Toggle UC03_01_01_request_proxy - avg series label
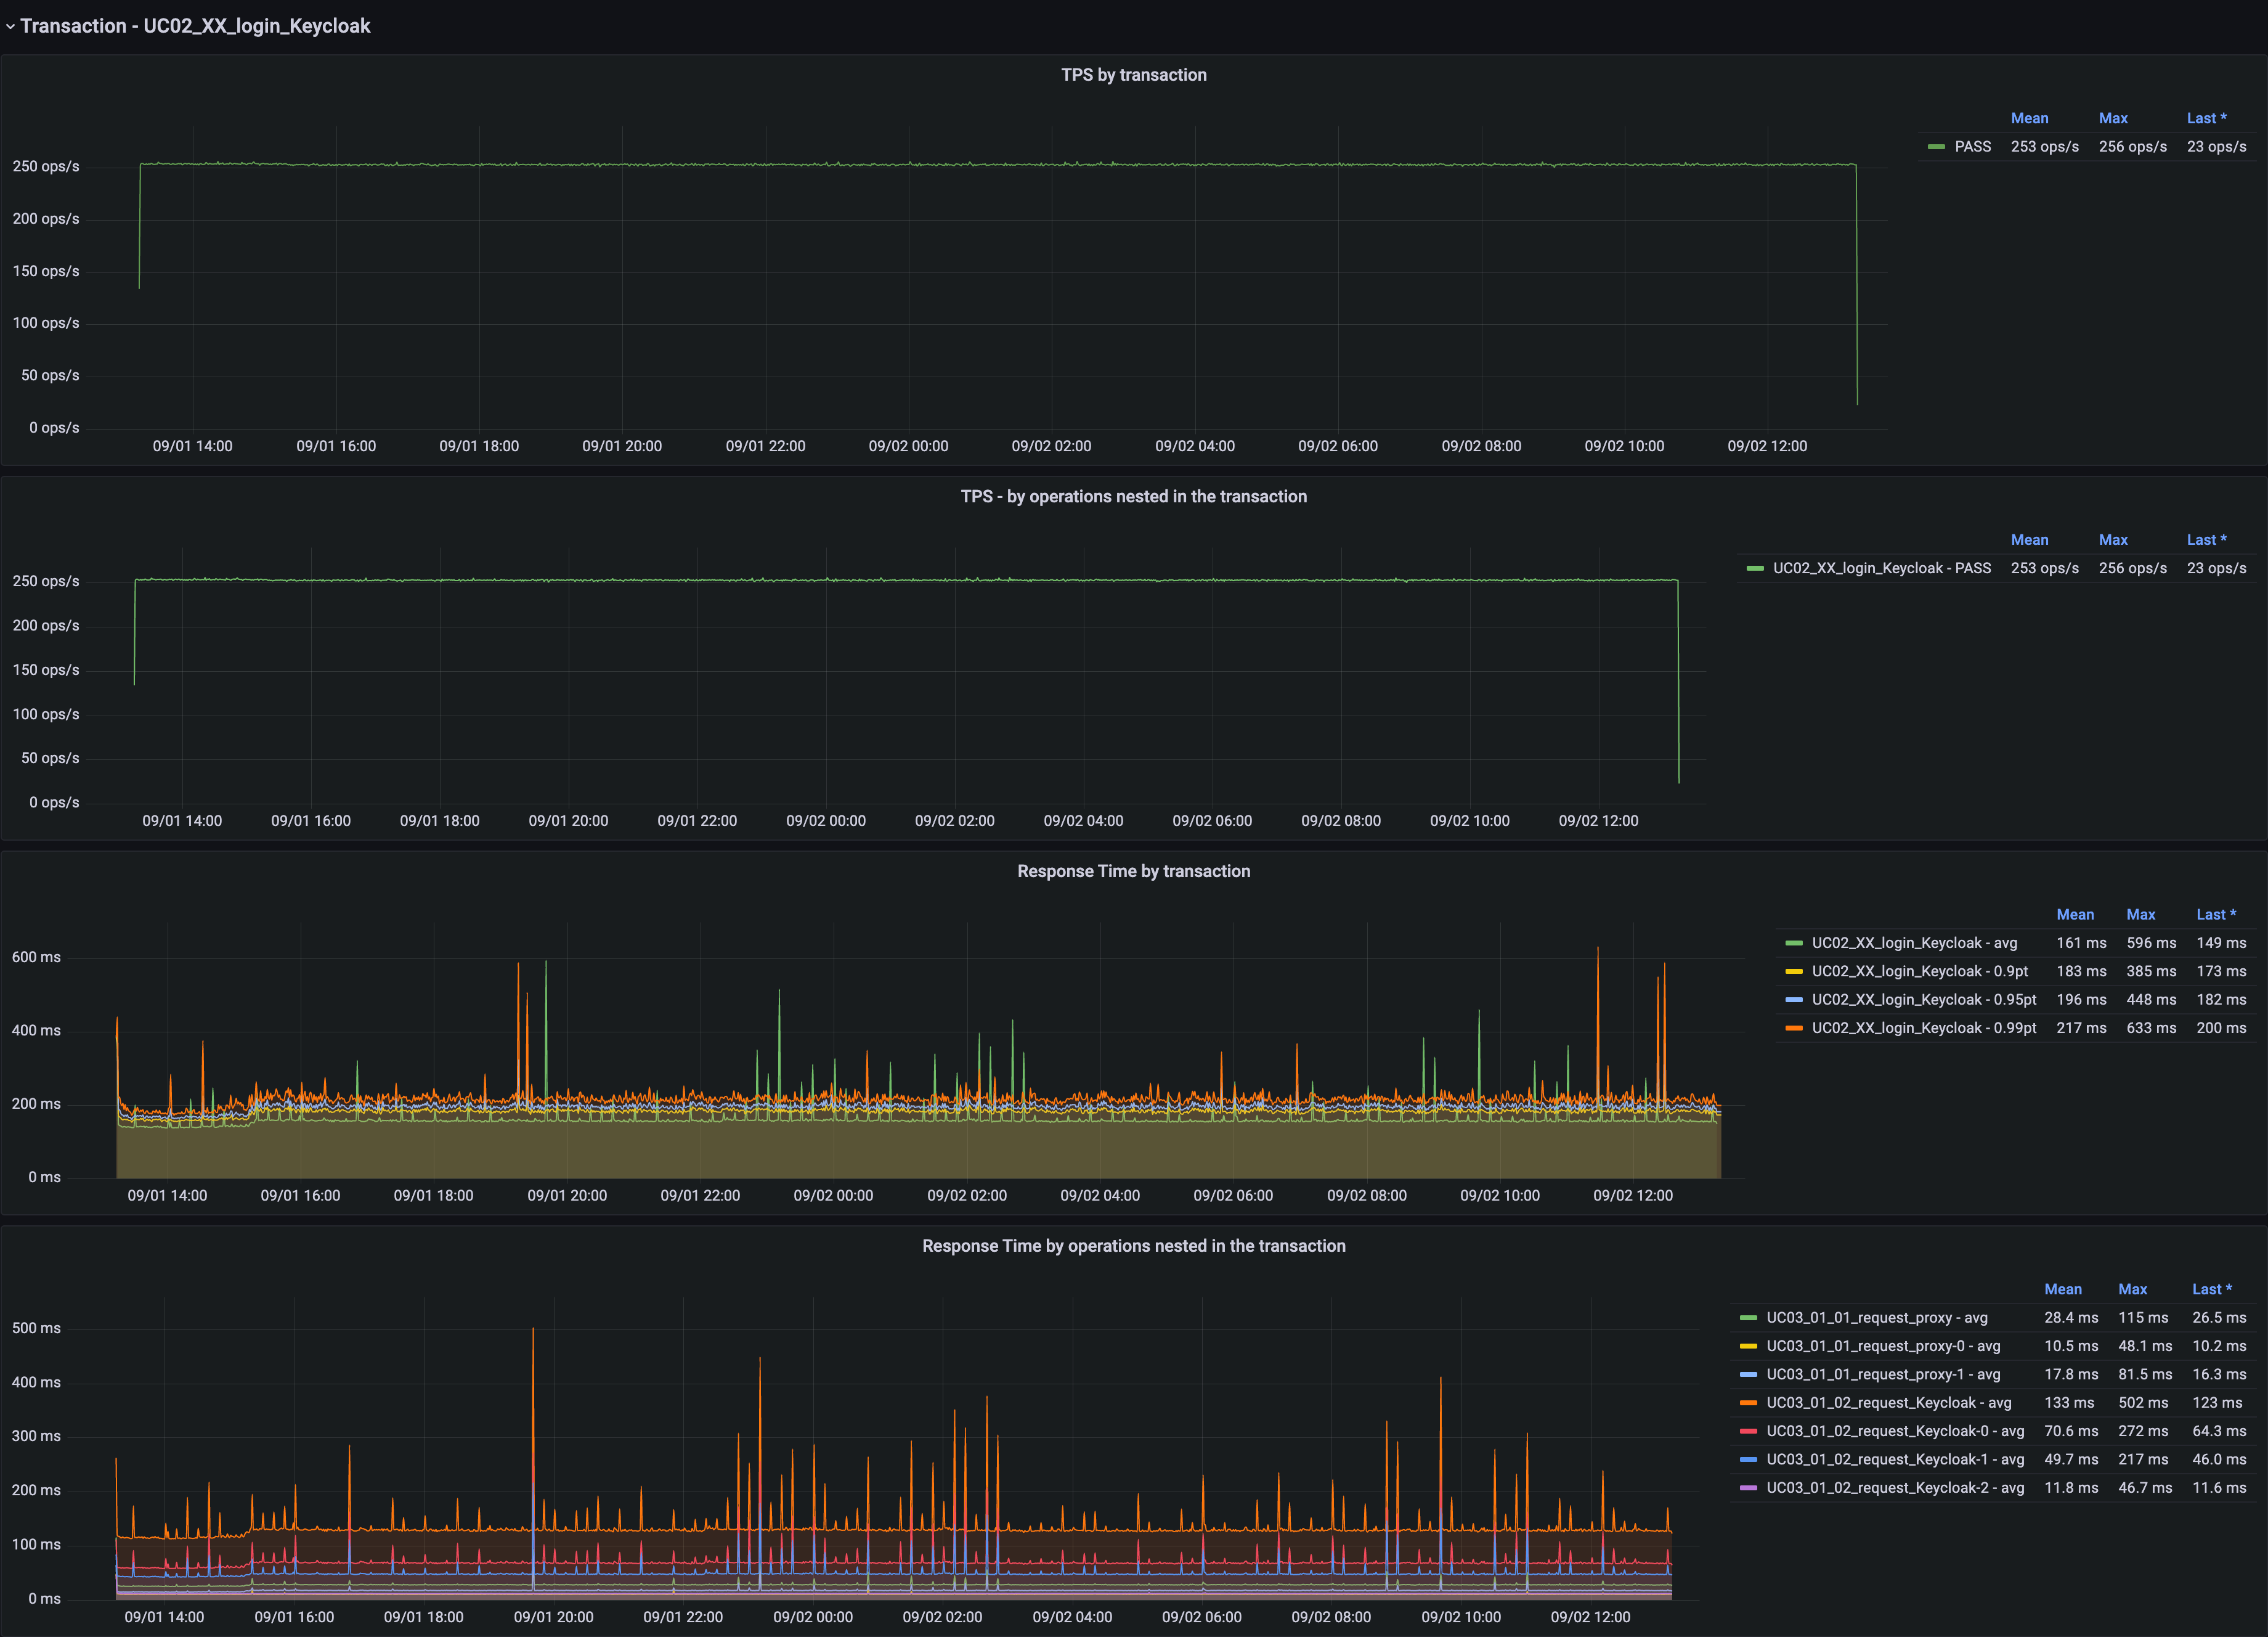2268x1637 pixels. [x=1876, y=1318]
